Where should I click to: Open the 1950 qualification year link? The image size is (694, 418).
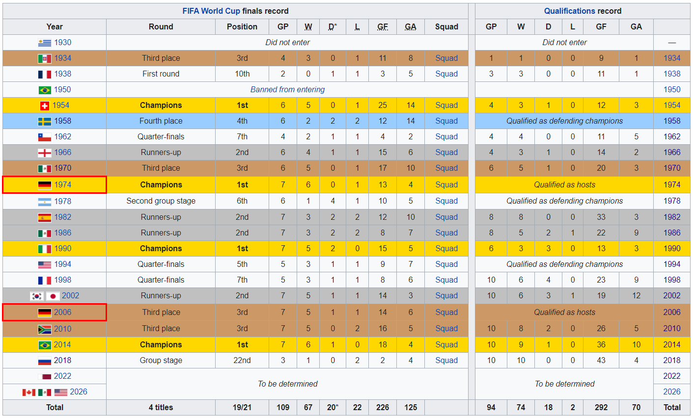(x=672, y=90)
